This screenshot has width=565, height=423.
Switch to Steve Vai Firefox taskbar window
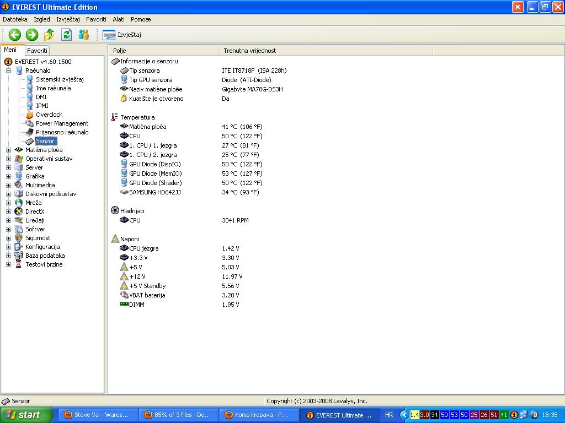click(x=97, y=415)
